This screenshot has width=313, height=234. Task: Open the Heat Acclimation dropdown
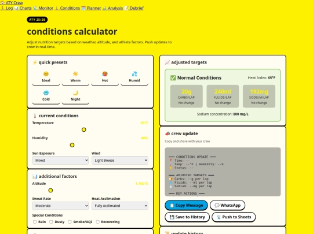pyautogui.click(x=120, y=206)
